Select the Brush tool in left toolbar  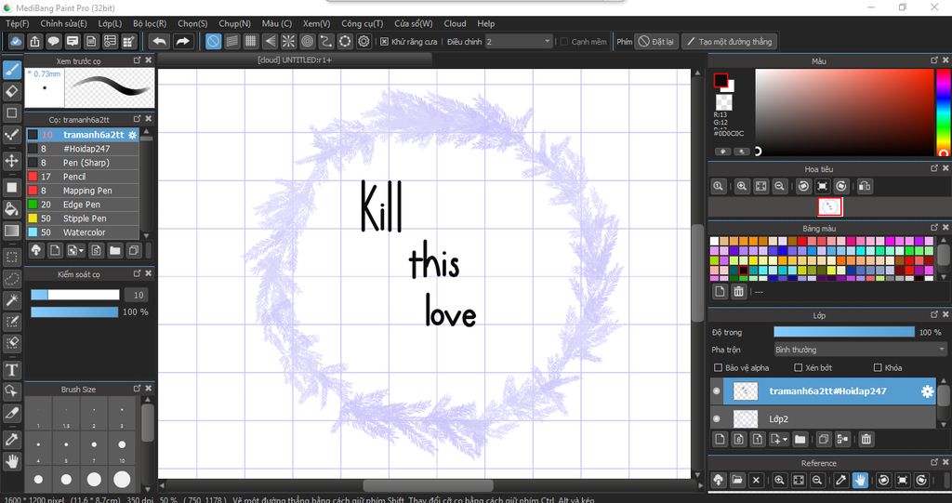coord(11,70)
